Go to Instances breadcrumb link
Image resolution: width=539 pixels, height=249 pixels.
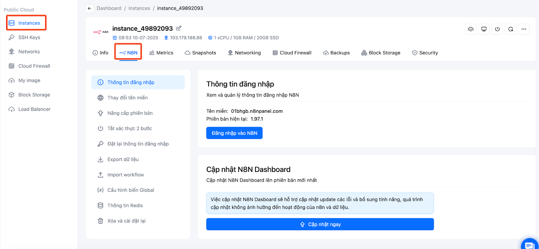(139, 8)
